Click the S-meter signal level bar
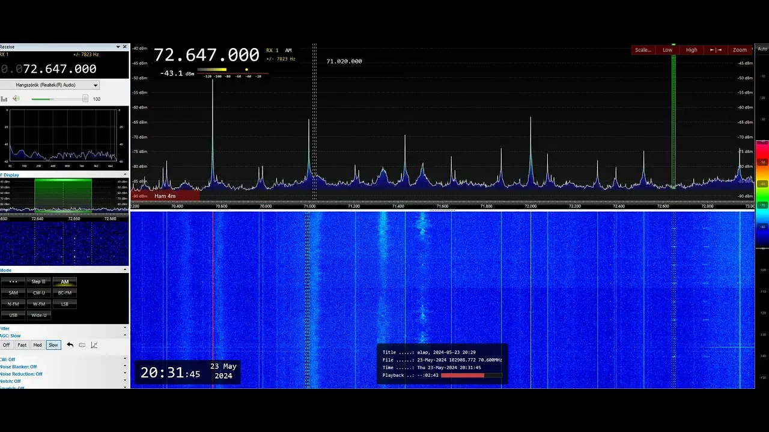The image size is (769, 432). pyautogui.click(x=233, y=70)
